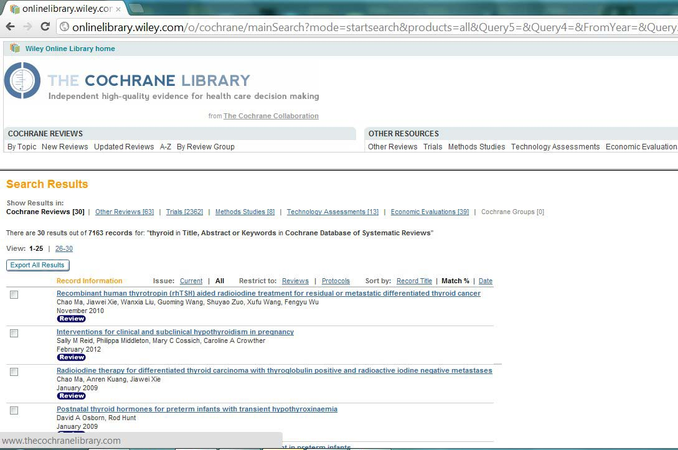The height and width of the screenshot is (450, 678).
Task: Switch Issue filter to Current
Action: pyautogui.click(x=191, y=281)
